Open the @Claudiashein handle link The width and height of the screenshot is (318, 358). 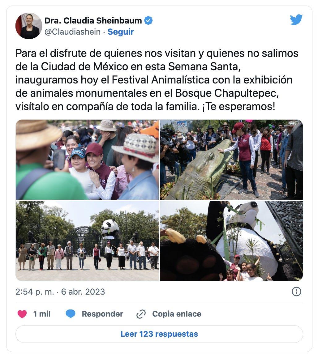72,32
